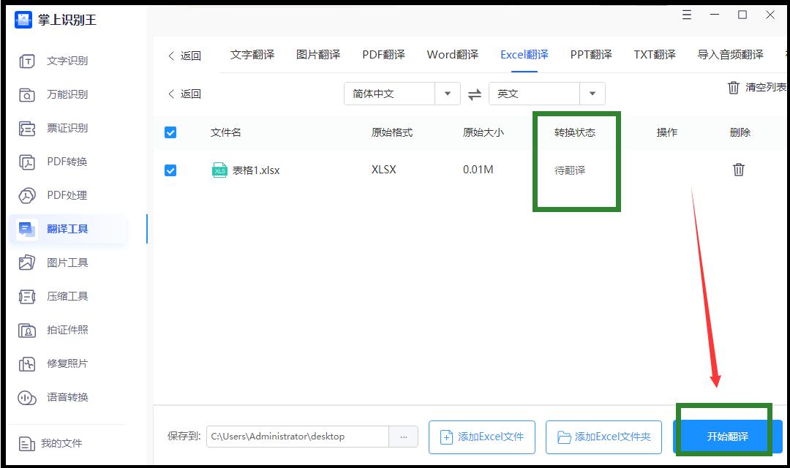Screen dimensions: 790x468
Task: Uncheck the select-all checkbox in header
Action: click(x=170, y=132)
